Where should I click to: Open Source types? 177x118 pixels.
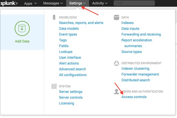tap(132, 52)
